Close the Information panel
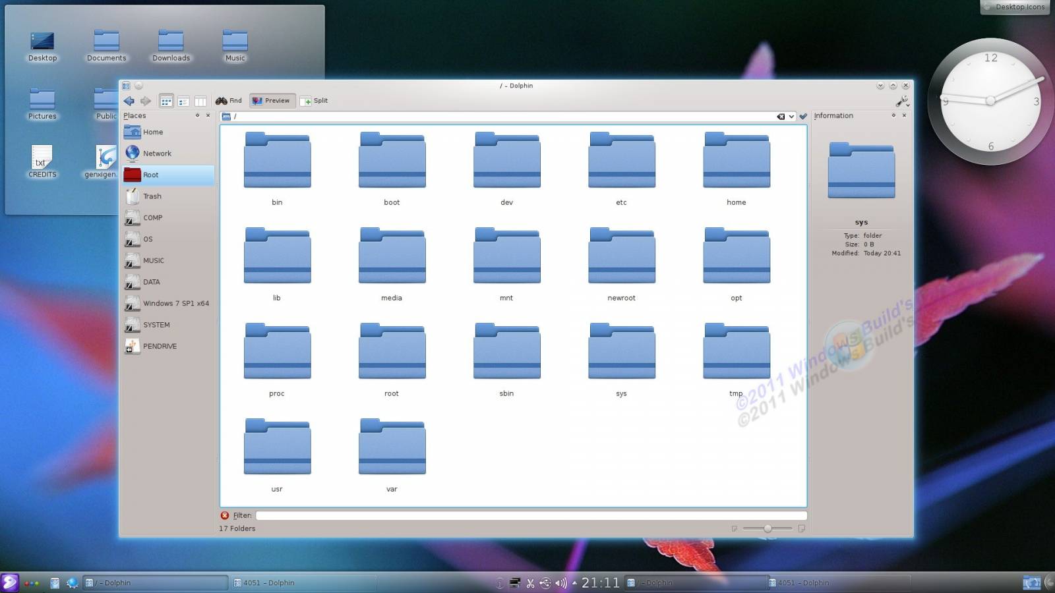The height and width of the screenshot is (593, 1055). point(904,115)
